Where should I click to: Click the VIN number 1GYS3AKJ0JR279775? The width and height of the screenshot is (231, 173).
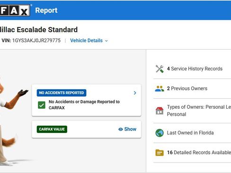[36, 41]
